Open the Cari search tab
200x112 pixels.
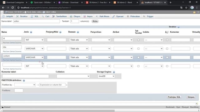tap(46, 16)
